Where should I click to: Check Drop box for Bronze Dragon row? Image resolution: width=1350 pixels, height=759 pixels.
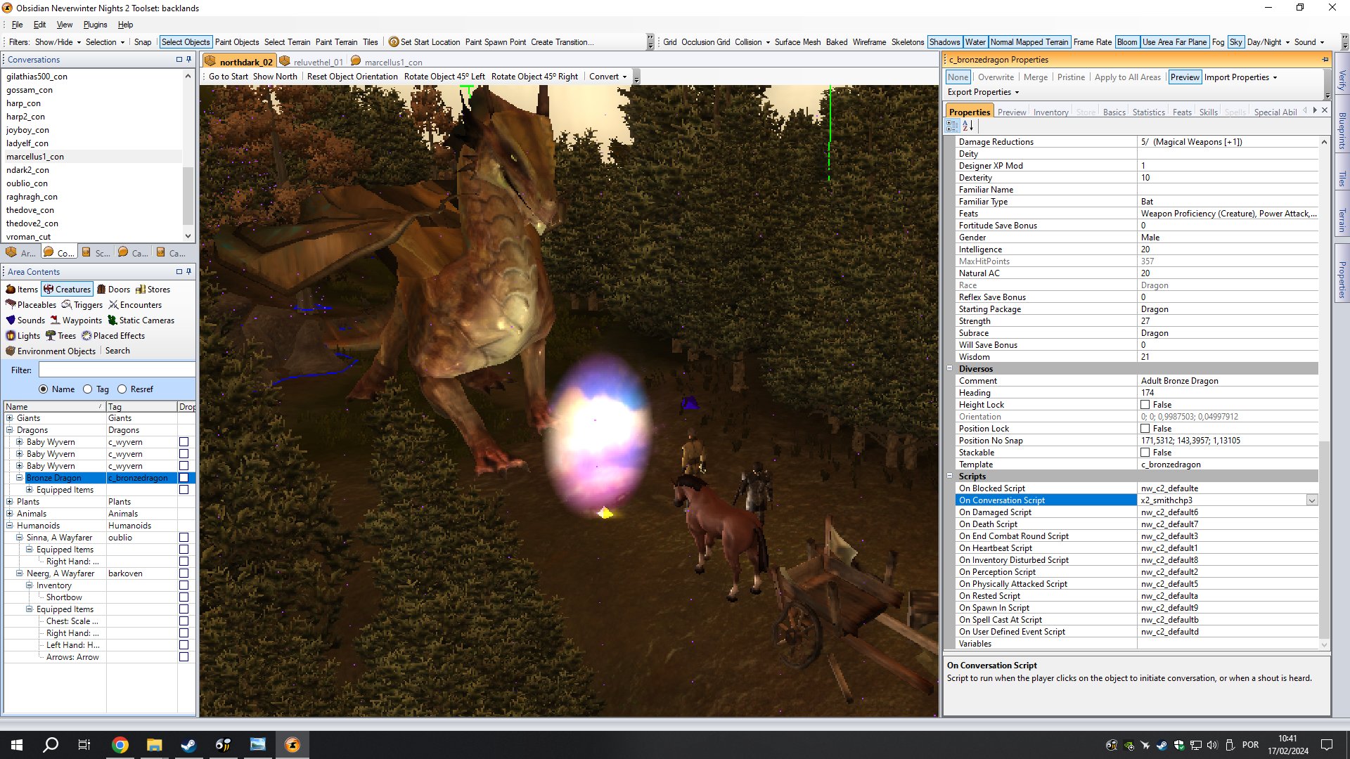coord(184,478)
